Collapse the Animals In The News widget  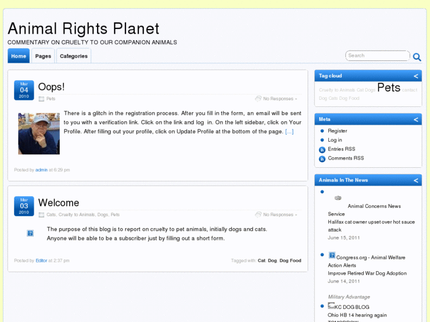pos(416,180)
